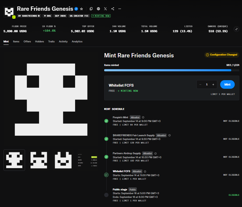
Task: Click the Rare Friends collection avatar
Action: [x=9, y=12]
